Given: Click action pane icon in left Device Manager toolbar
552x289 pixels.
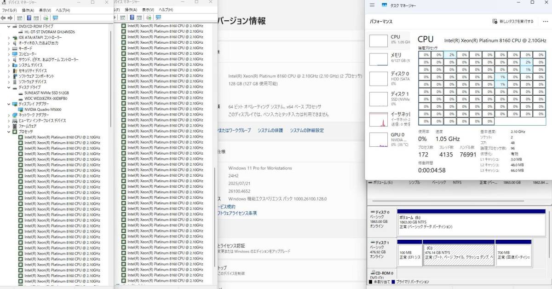Looking at the screenshot, I should [x=36, y=18].
